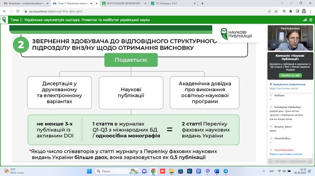The height and width of the screenshot is (176, 315).
Task: Click the network and volume tray icons
Action: 284,171
